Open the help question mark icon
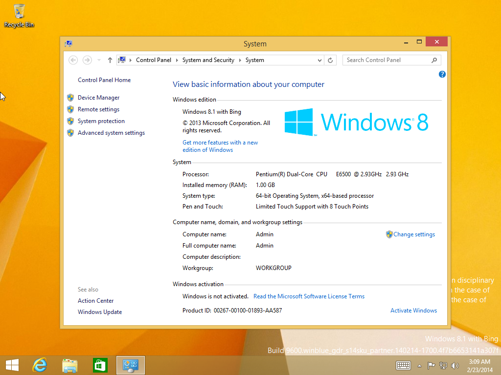The width and height of the screenshot is (501, 375). pos(442,74)
